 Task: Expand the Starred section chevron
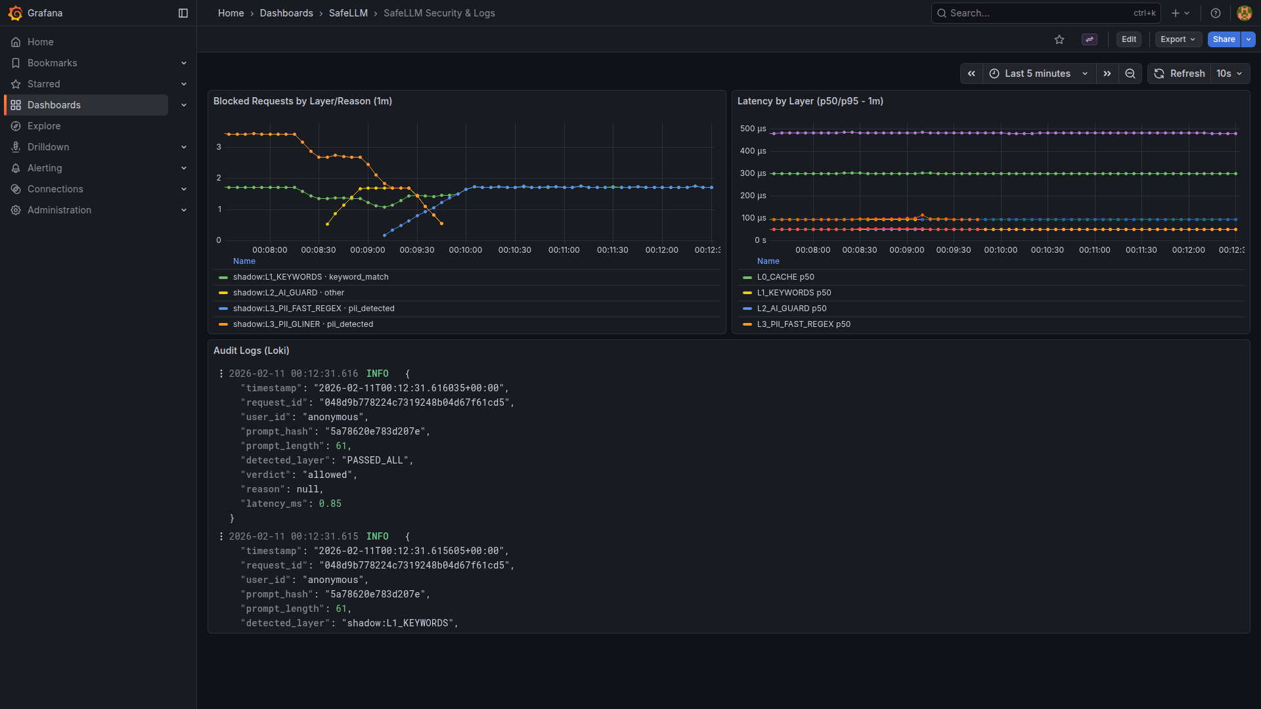click(x=184, y=84)
